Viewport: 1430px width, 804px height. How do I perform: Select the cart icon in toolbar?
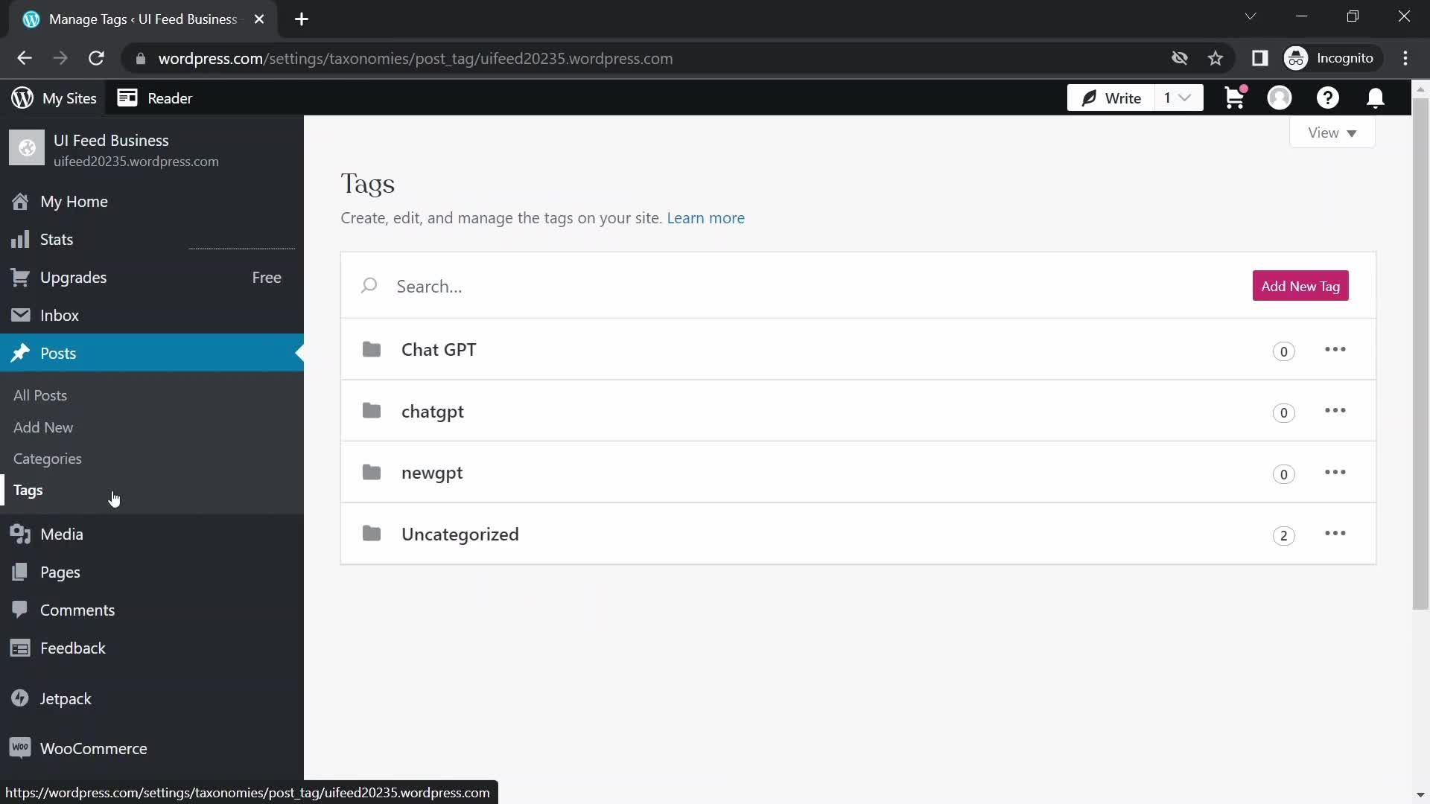1235,98
